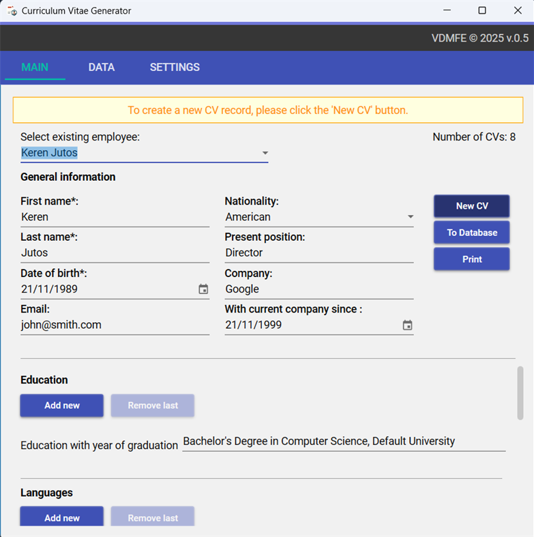Click the First name field containing Keren
This screenshot has width=534, height=537.
click(115, 217)
